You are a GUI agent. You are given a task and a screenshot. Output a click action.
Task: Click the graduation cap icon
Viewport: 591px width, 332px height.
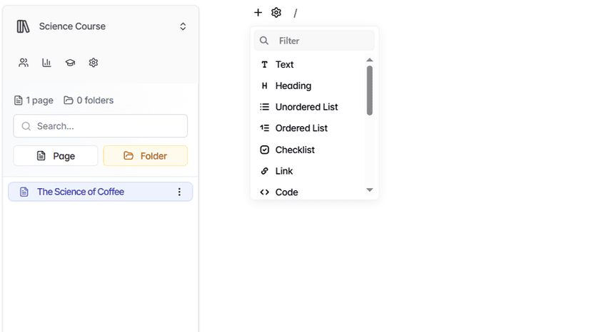pos(70,63)
